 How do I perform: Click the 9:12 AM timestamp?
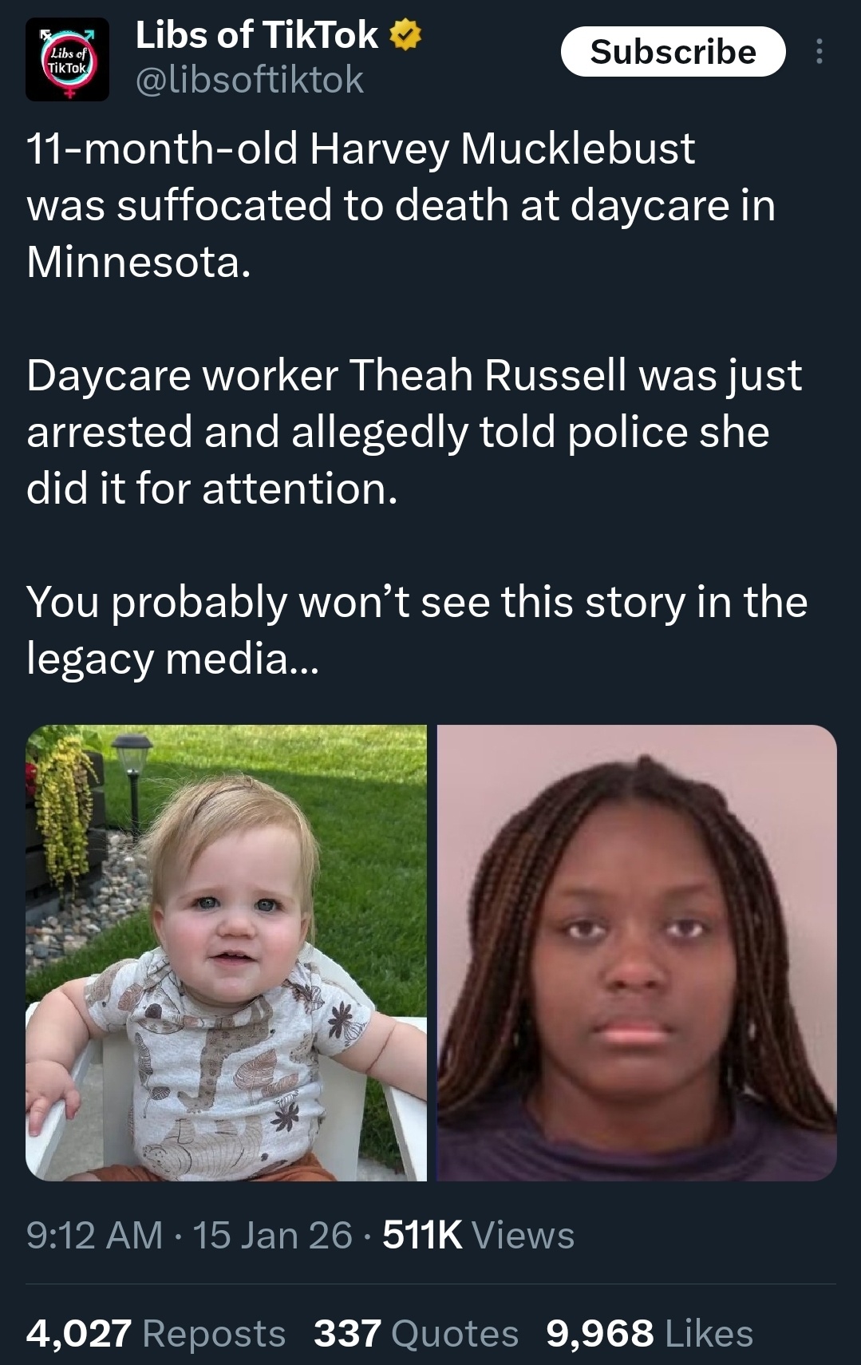tap(94, 1235)
